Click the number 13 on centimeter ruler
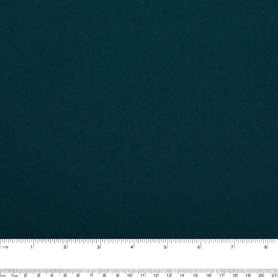This screenshot has height=278, width=278. click(x=169, y=275)
